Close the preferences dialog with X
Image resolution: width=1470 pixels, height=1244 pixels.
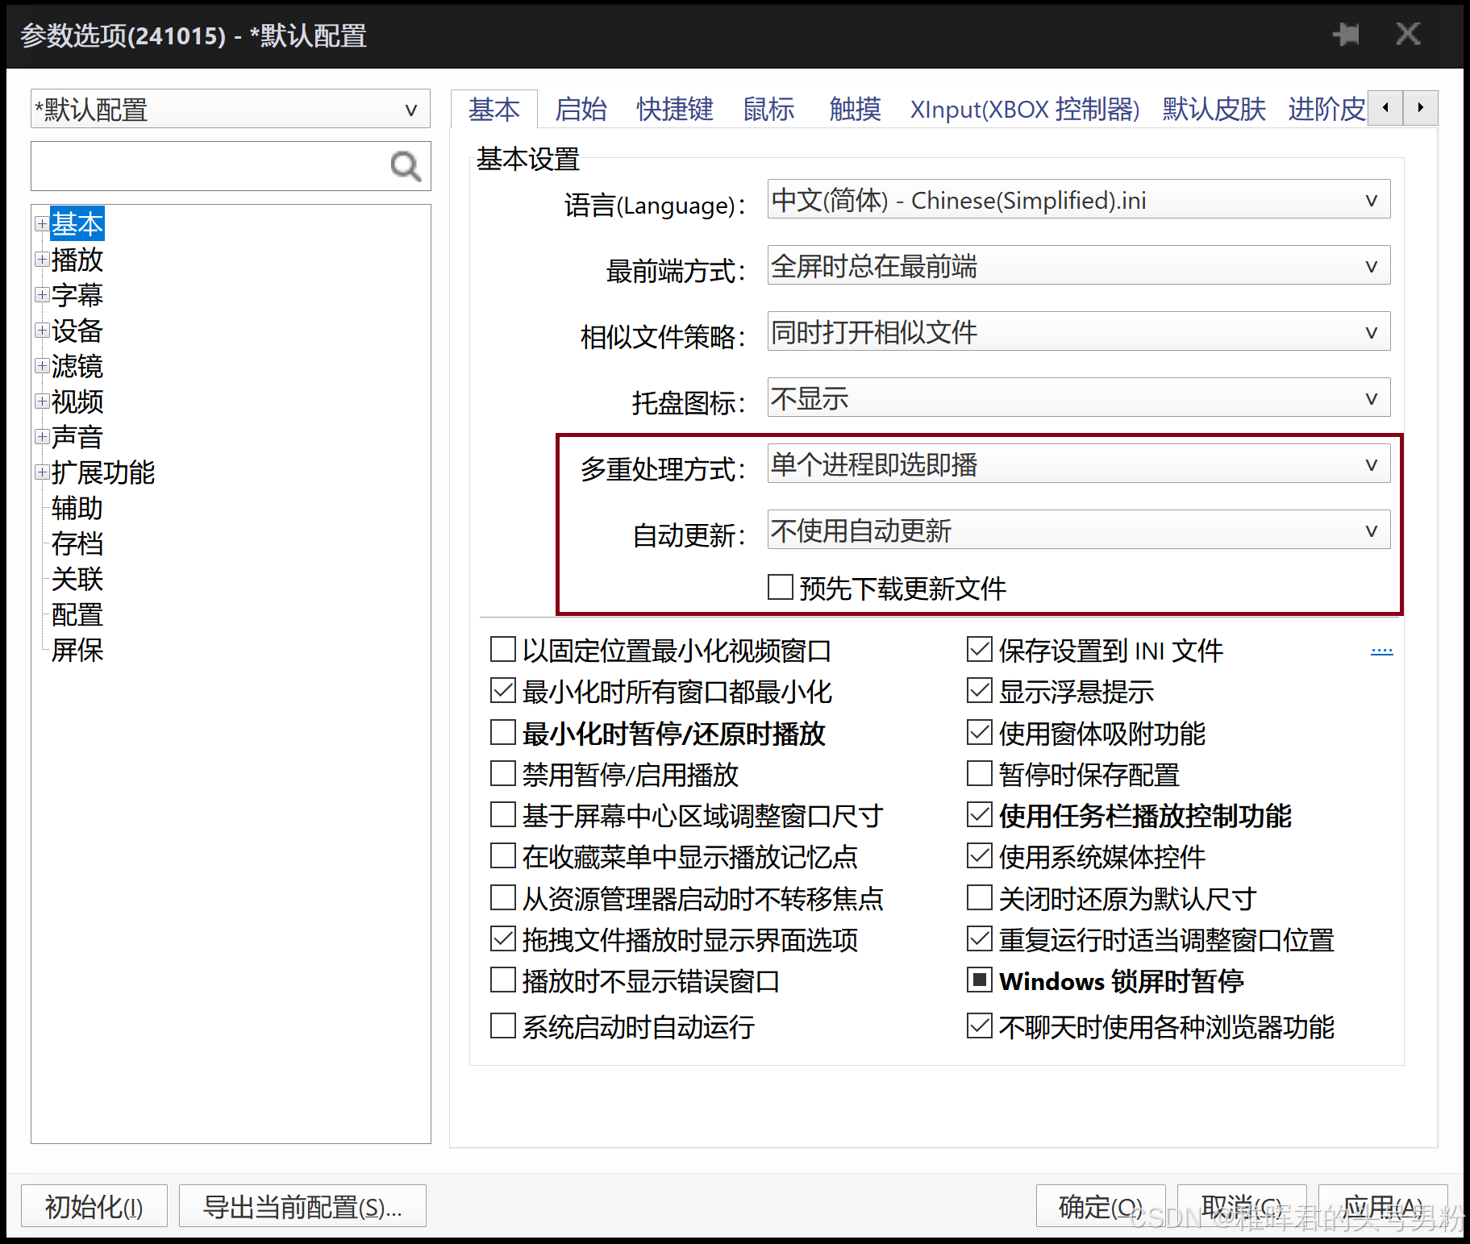point(1408,34)
